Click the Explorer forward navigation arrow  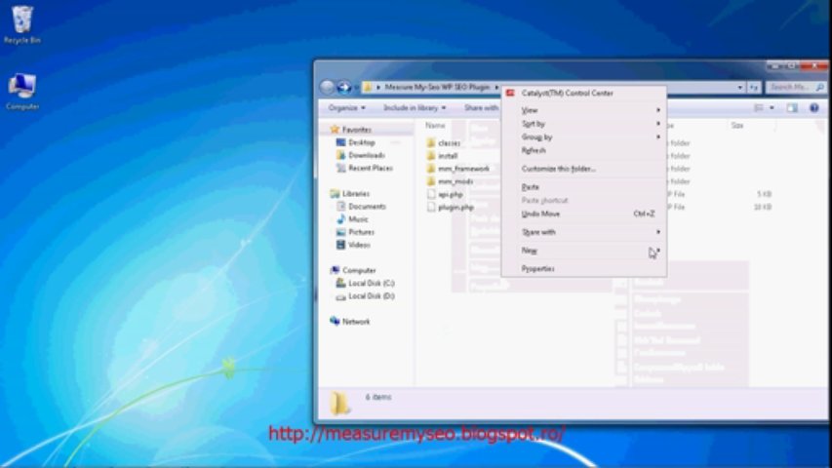point(343,87)
